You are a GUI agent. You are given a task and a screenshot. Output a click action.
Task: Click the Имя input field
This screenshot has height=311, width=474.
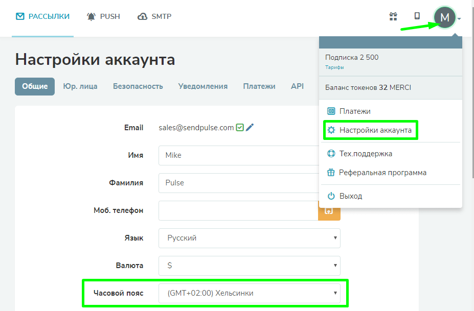pos(239,155)
